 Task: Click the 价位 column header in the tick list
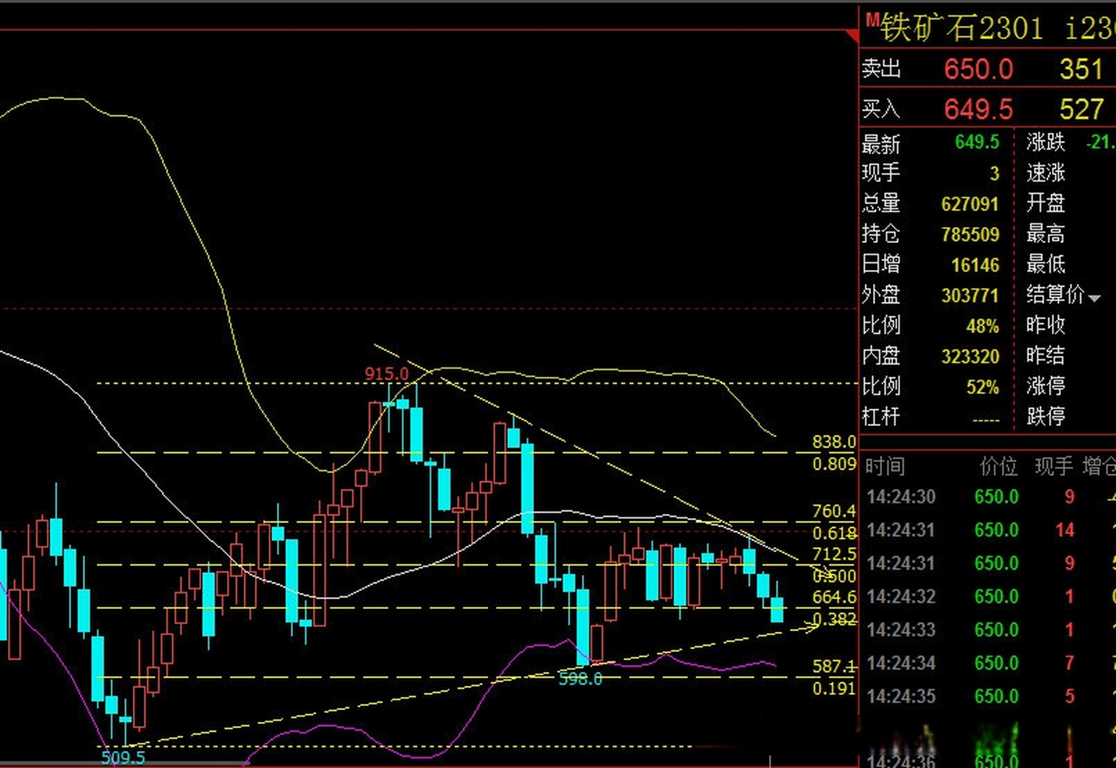[998, 466]
